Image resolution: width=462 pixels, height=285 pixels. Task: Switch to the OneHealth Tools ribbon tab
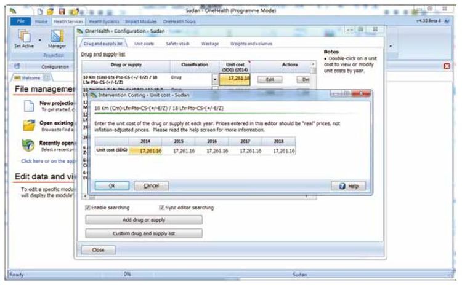tap(179, 21)
